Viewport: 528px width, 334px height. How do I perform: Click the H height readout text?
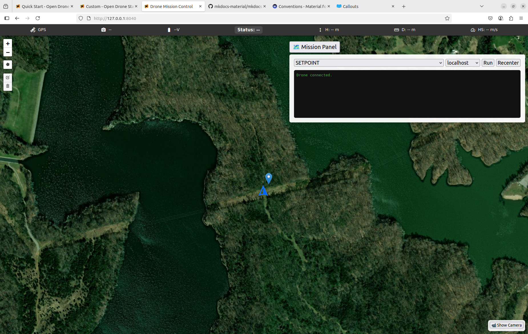click(x=332, y=30)
